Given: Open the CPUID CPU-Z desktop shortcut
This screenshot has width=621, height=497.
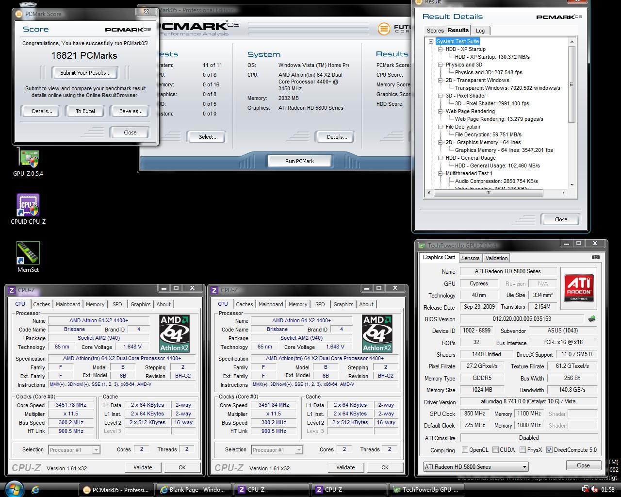Looking at the screenshot, I should pos(28,209).
